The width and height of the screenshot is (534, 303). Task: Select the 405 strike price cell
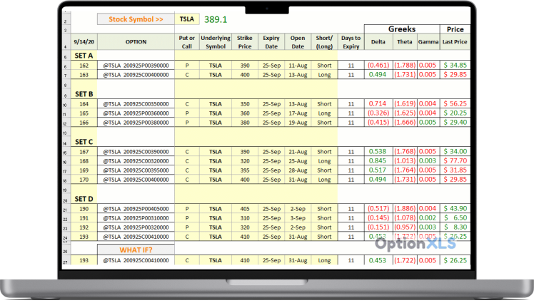click(x=245, y=209)
